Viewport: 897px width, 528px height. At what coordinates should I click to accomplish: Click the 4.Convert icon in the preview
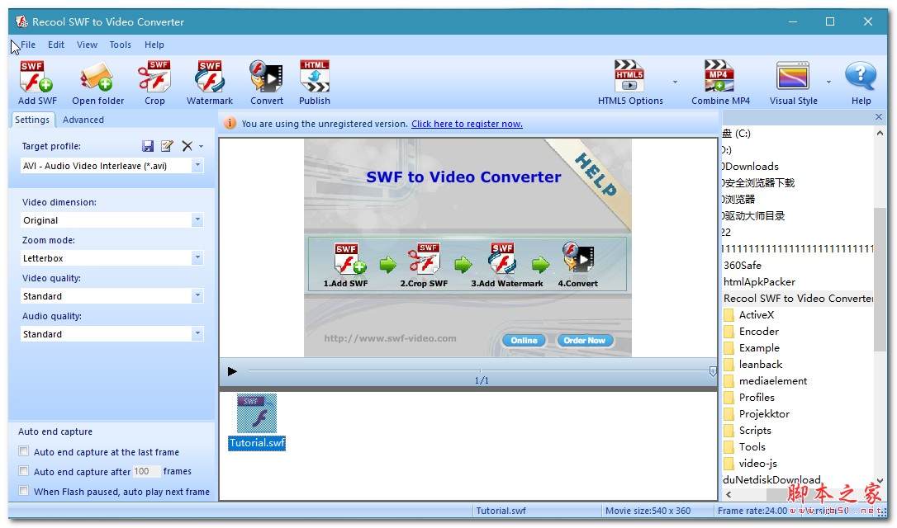pos(578,257)
